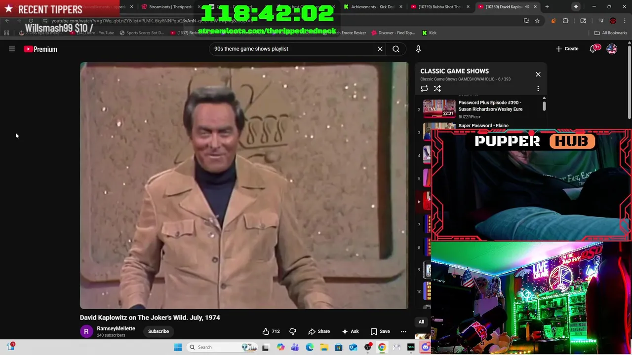The image size is (632, 355).
Task: Start voice search with the microphone
Action: coord(418,49)
